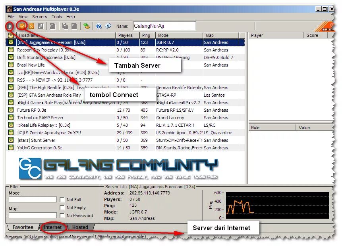Switch to the Favorites tab
The image size is (342, 246).
tap(23, 227)
